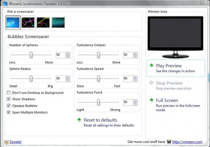Open the Donate! link
Viewport: 210px width, 147px height.
[15, 142]
